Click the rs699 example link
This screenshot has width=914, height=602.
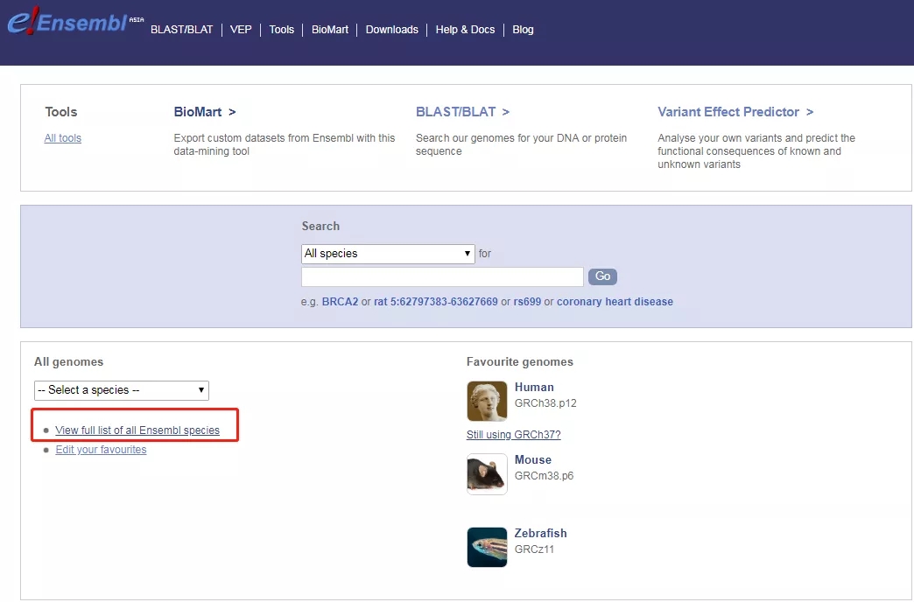(x=528, y=302)
